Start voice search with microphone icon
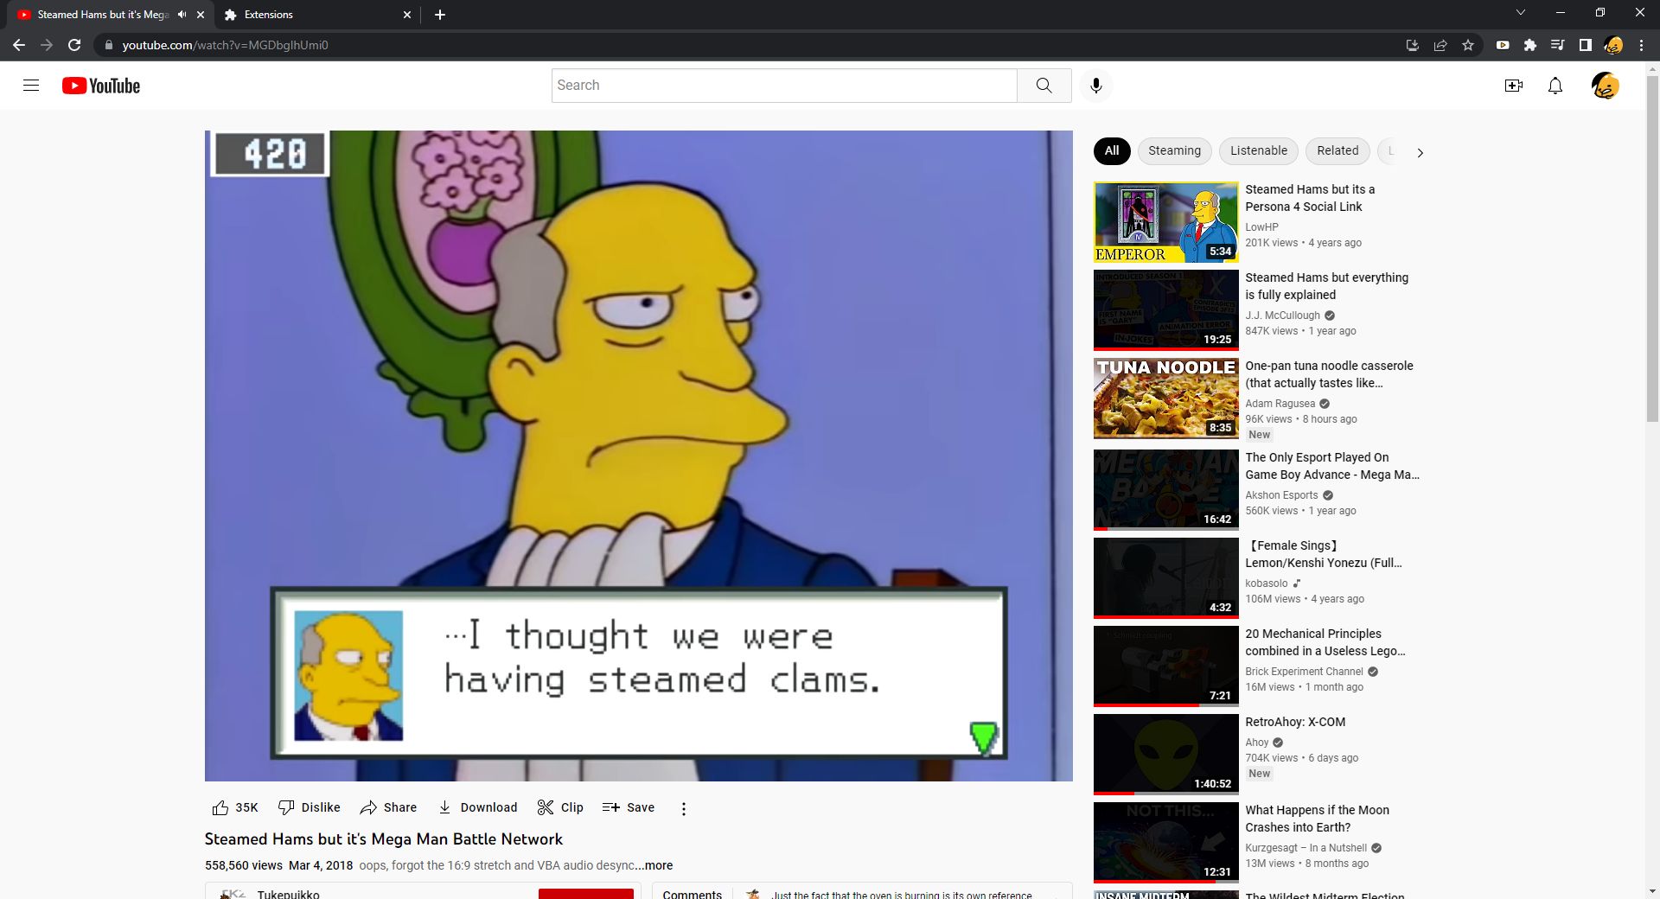Viewport: 1660px width, 899px height. tap(1096, 86)
